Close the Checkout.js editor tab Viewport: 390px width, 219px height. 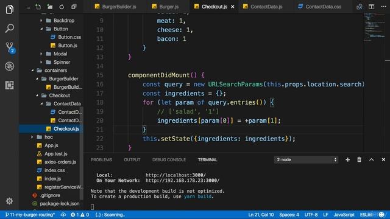(233, 7)
